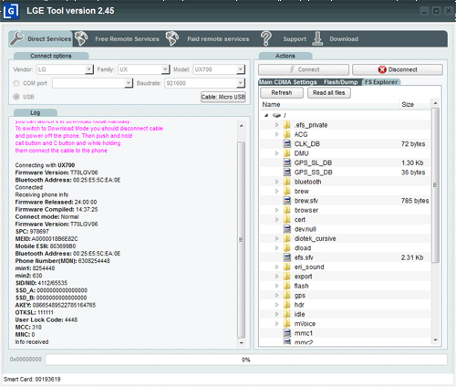
Task: Click the CLK_DB file icon
Action: click(287, 144)
